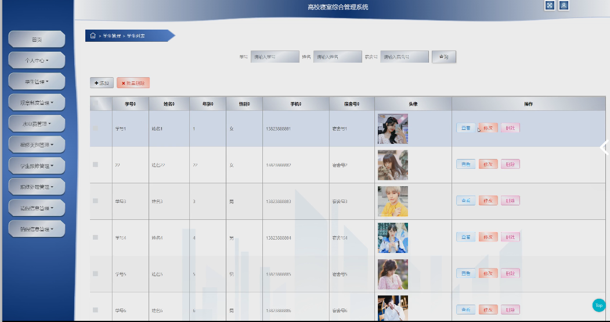Screen dimensions: 610x322
Task: Edit the record of student 姓名4
Action: click(x=488, y=237)
